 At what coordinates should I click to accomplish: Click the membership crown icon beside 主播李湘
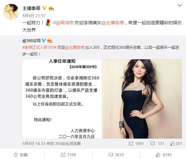(x=51, y=8)
